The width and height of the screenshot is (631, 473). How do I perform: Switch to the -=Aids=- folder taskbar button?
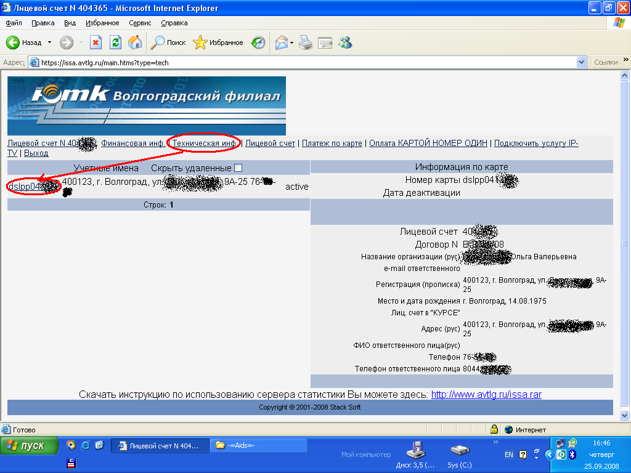pyautogui.click(x=259, y=446)
